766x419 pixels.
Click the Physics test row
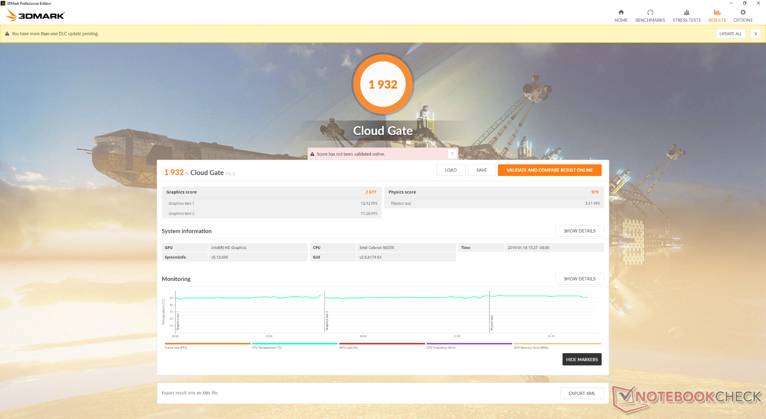point(494,204)
